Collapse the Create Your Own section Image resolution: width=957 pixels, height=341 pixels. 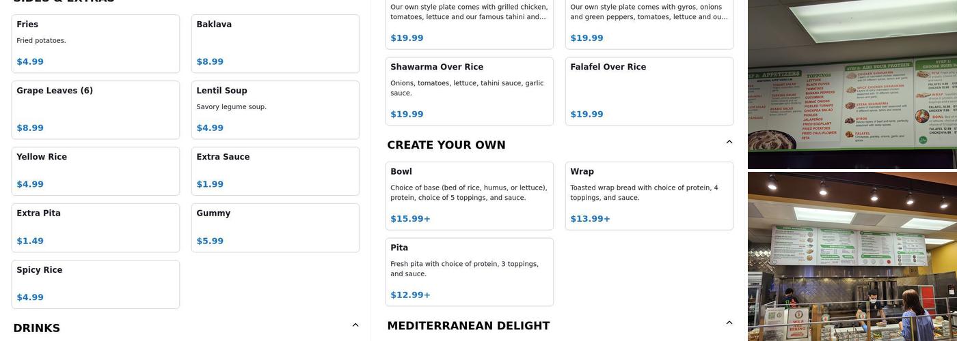click(x=729, y=142)
